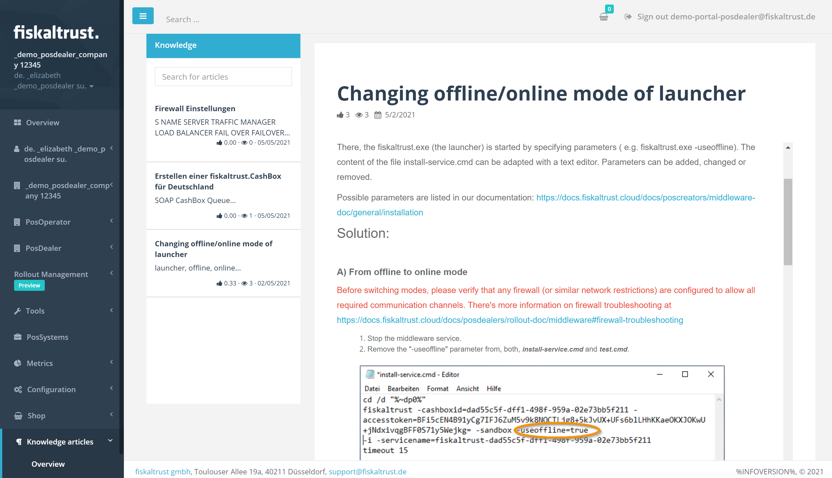The image size is (832, 478).
Task: Click thumbs-up icon on launcher article card
Action: click(219, 283)
